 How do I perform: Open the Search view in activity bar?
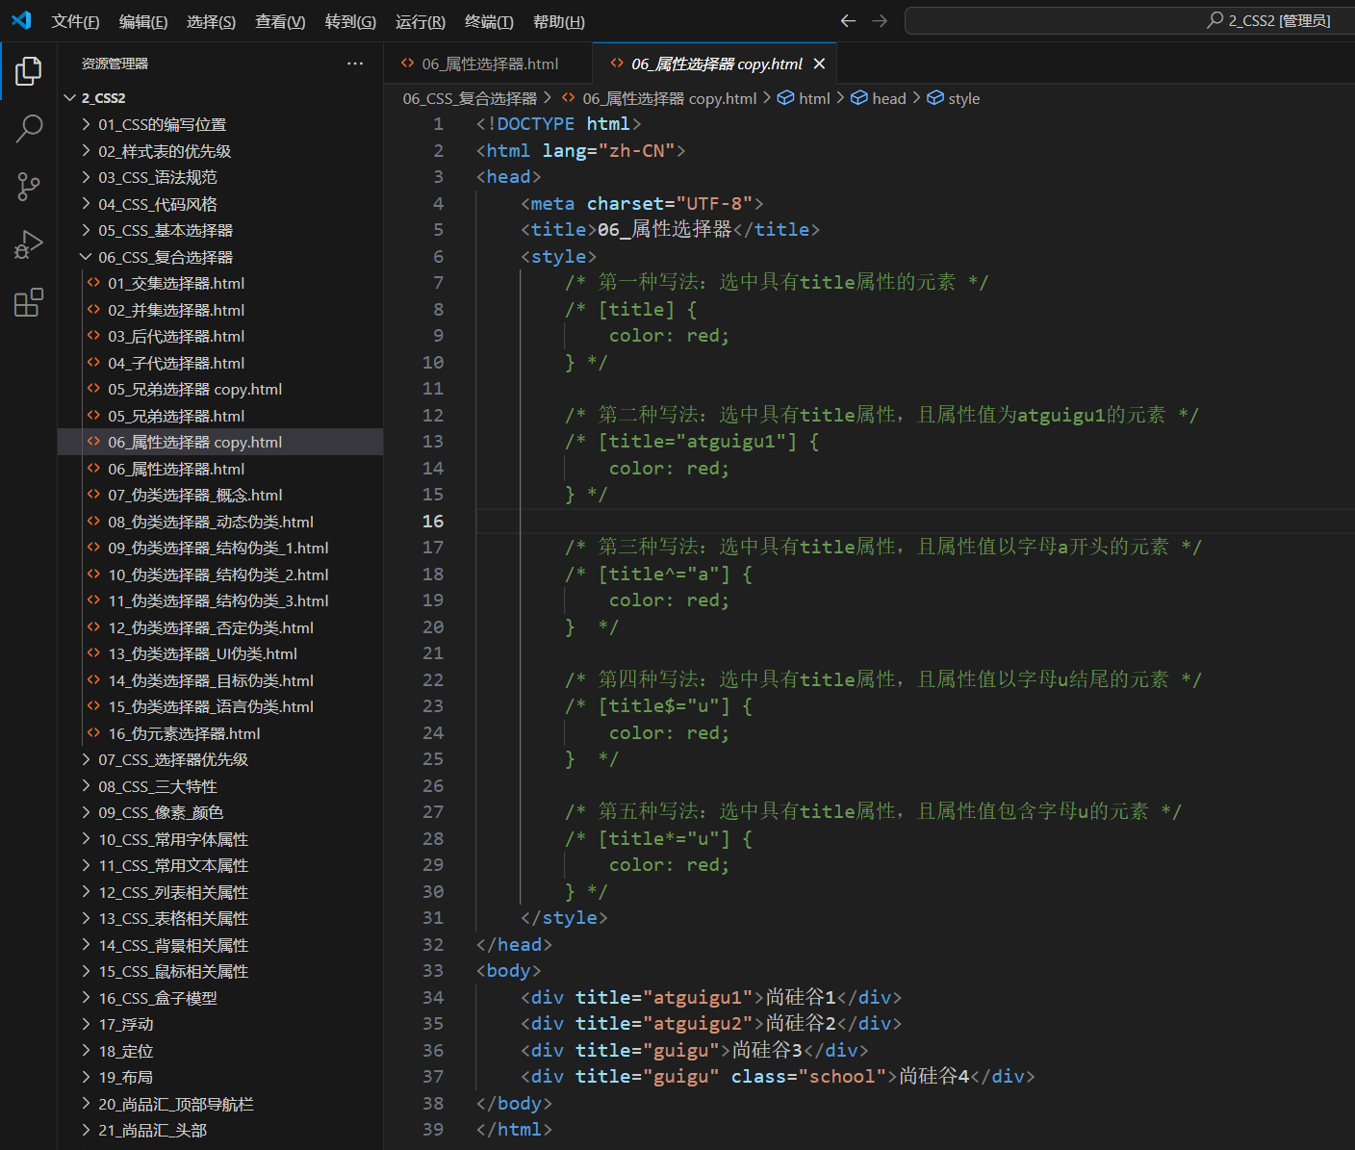pyautogui.click(x=29, y=128)
